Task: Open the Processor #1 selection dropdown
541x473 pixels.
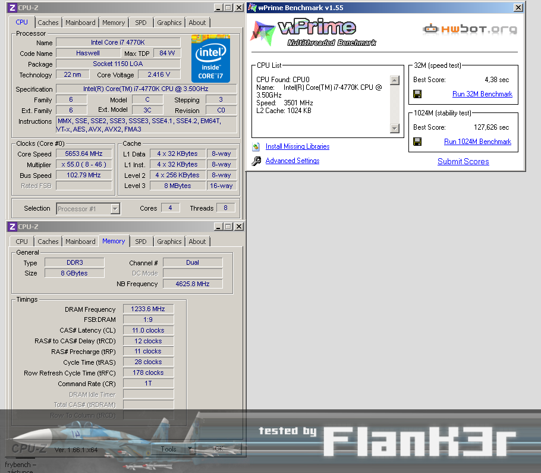Action: coord(115,208)
